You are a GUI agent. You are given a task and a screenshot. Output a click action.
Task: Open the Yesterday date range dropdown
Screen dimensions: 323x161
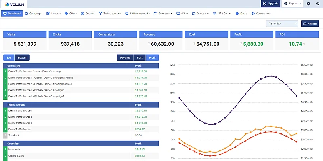click(x=282, y=23)
